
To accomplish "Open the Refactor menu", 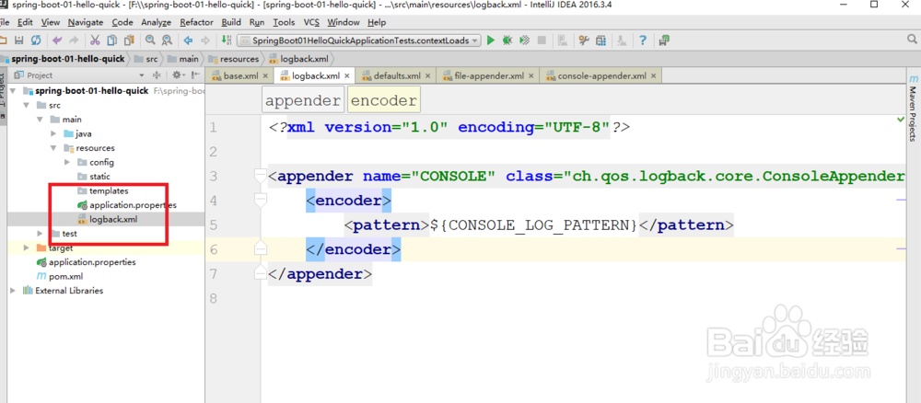I will tap(196, 22).
